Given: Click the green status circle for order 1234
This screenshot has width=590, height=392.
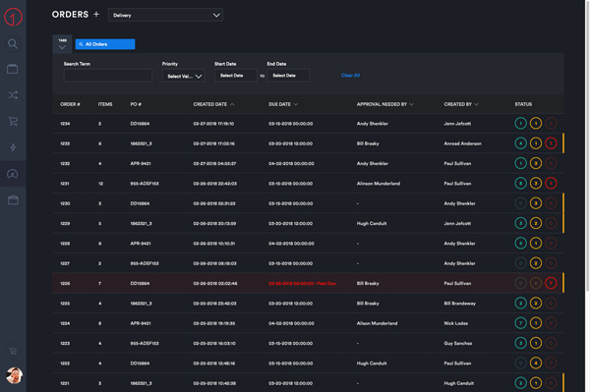Looking at the screenshot, I should [x=520, y=123].
